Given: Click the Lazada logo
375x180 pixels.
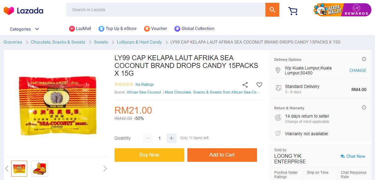Looking at the screenshot, I should [23, 10].
